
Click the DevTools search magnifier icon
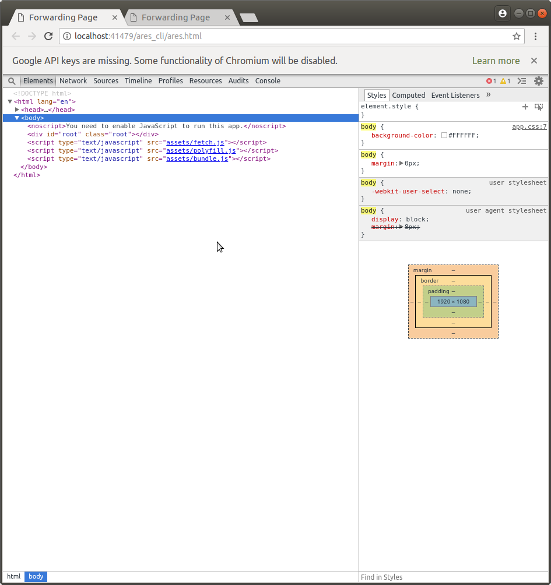point(12,81)
